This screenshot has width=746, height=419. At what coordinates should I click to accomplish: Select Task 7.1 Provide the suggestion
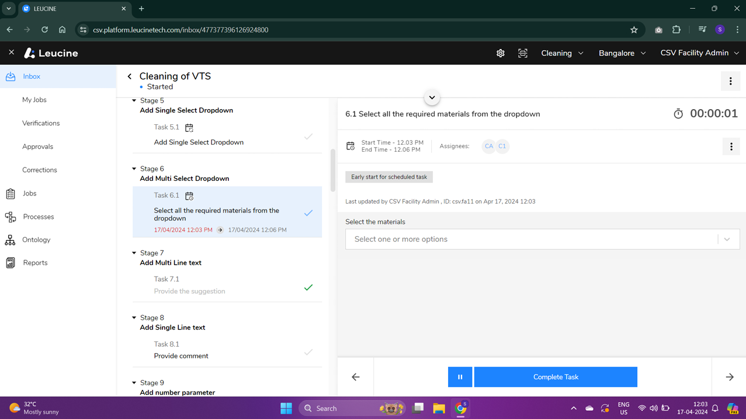[227, 285]
